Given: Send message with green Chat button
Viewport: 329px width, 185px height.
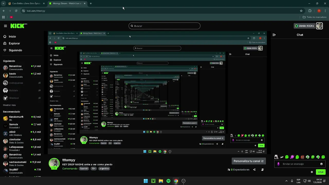Looking at the screenshot, I should point(321,172).
